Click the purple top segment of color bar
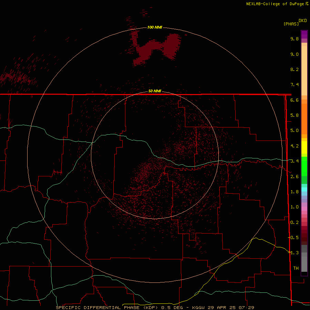This screenshot has width=310, height=310. coord(304,34)
